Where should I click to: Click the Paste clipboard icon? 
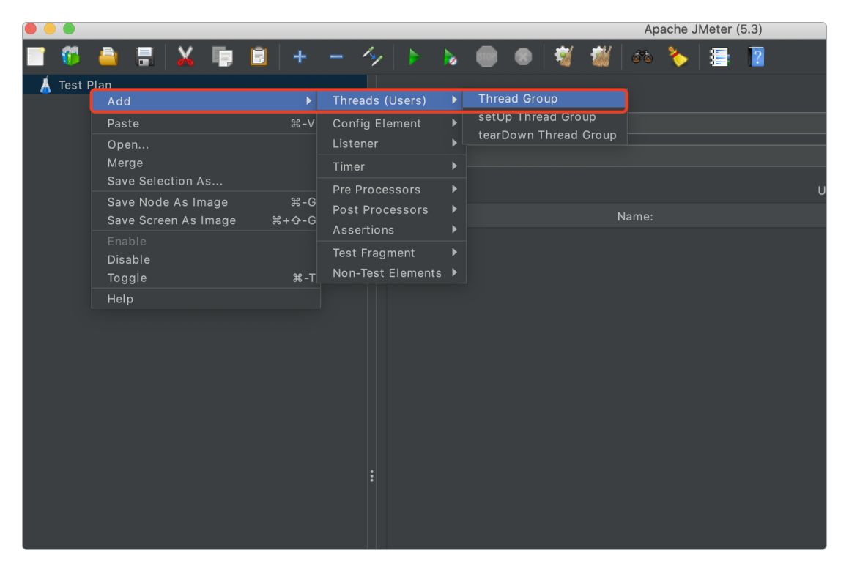[259, 56]
